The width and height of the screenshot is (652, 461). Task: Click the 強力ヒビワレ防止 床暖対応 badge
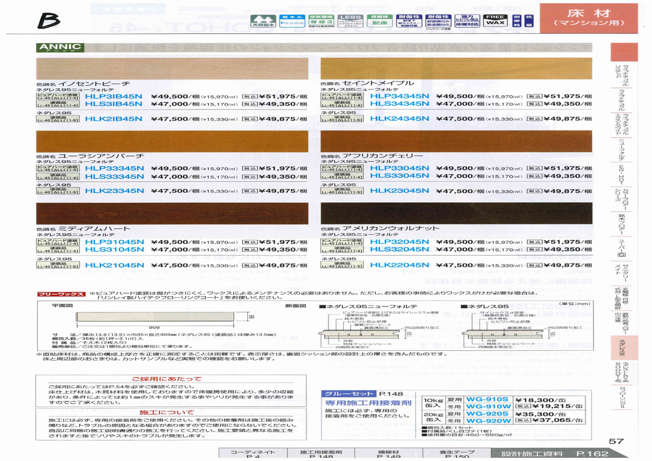coord(467,22)
